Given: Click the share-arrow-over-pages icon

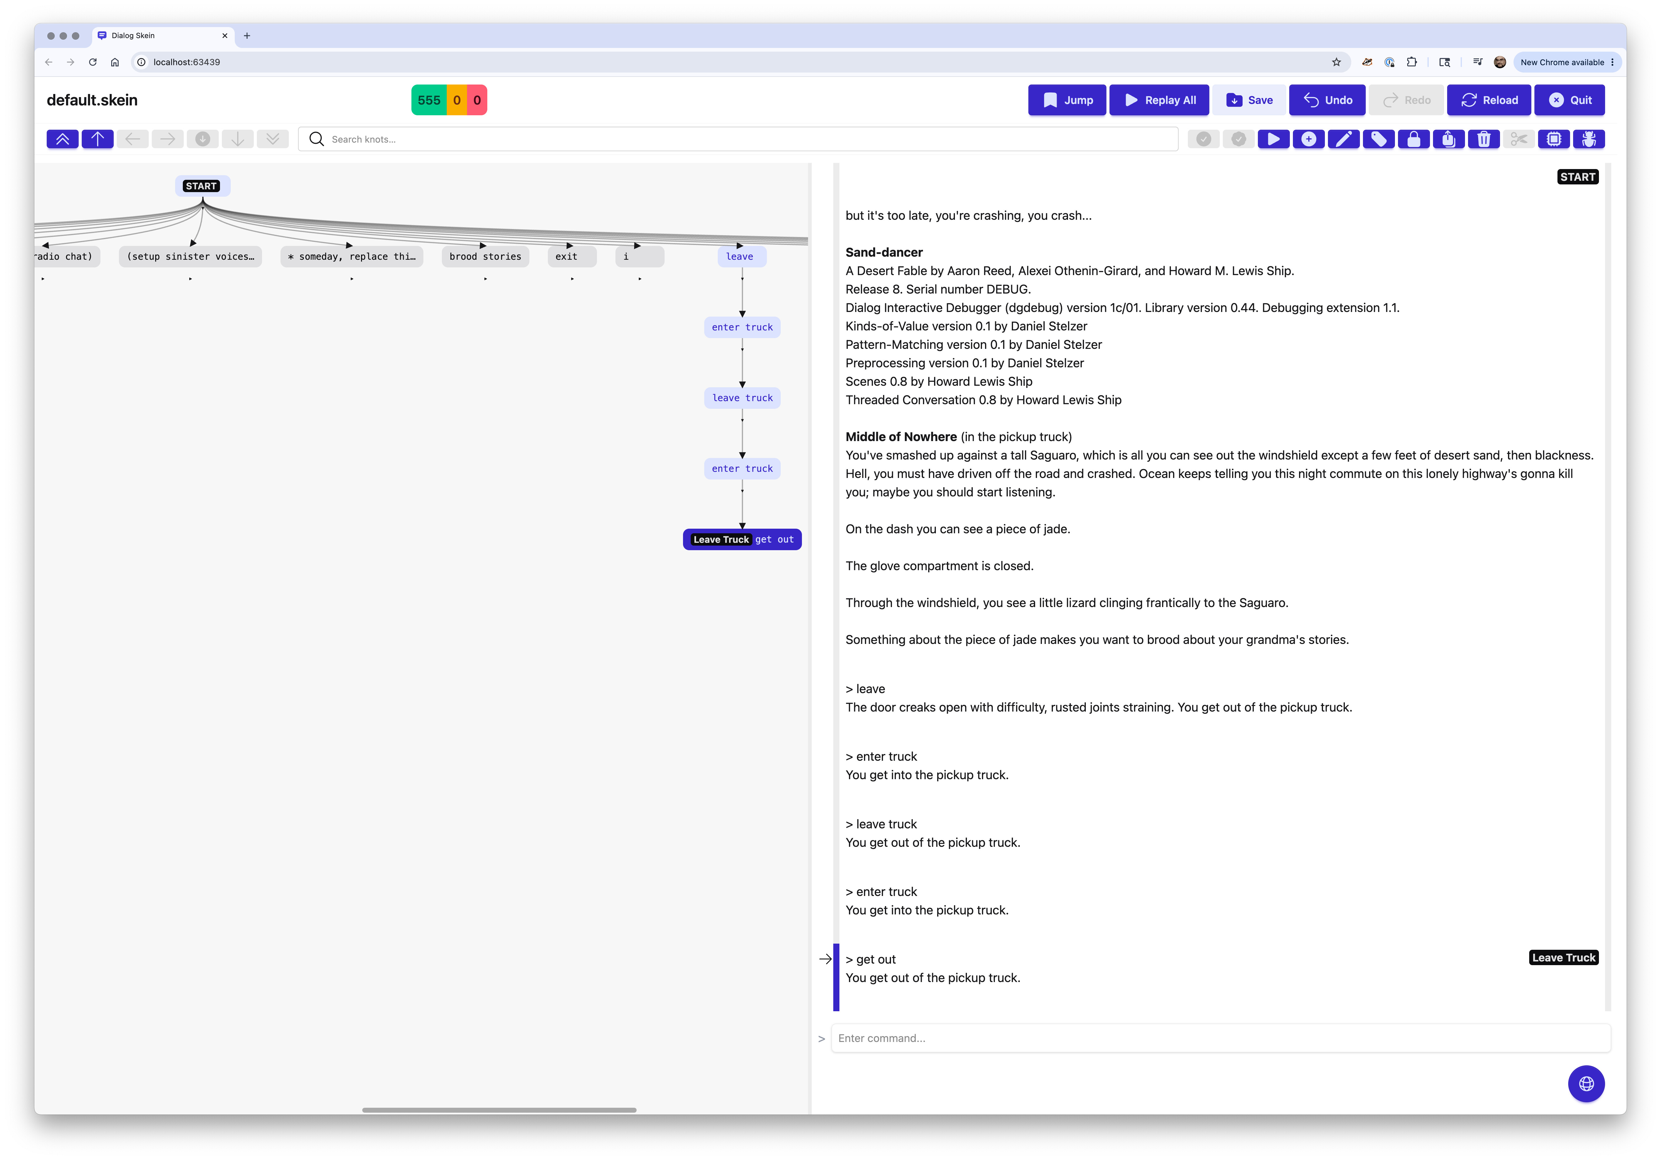Looking at the screenshot, I should (1449, 139).
